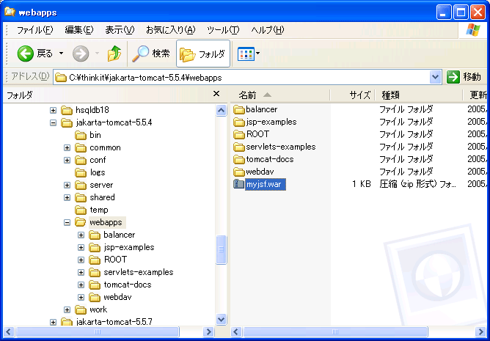This screenshot has width=490, height=341.
Task: Expand the tree's jsp-examples node
Action: (x=81, y=248)
